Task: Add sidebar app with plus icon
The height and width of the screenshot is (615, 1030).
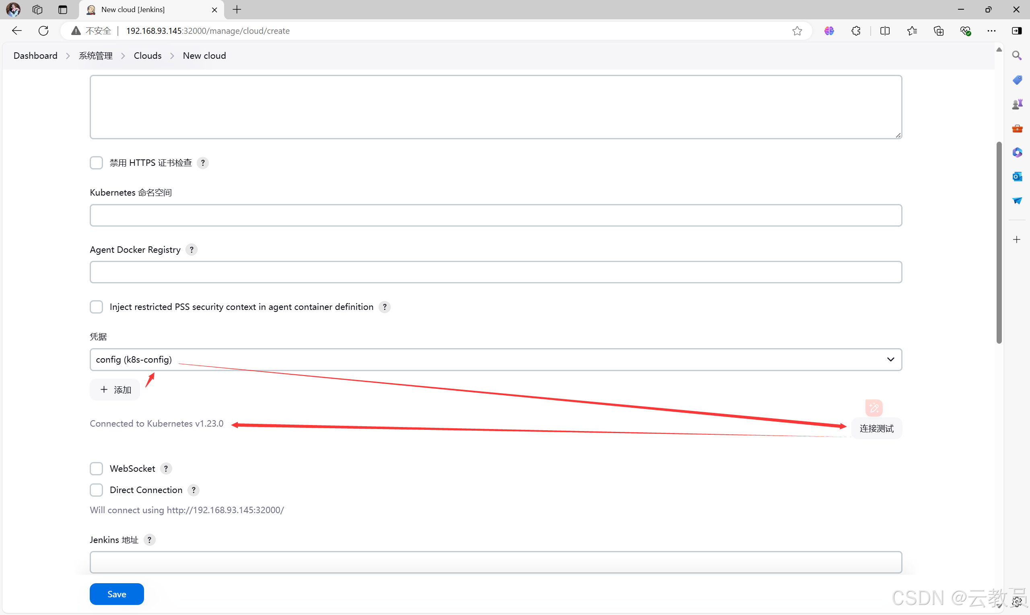Action: 1017,239
